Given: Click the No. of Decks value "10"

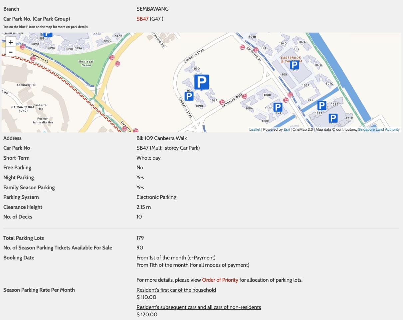Looking at the screenshot, I should [x=139, y=217].
